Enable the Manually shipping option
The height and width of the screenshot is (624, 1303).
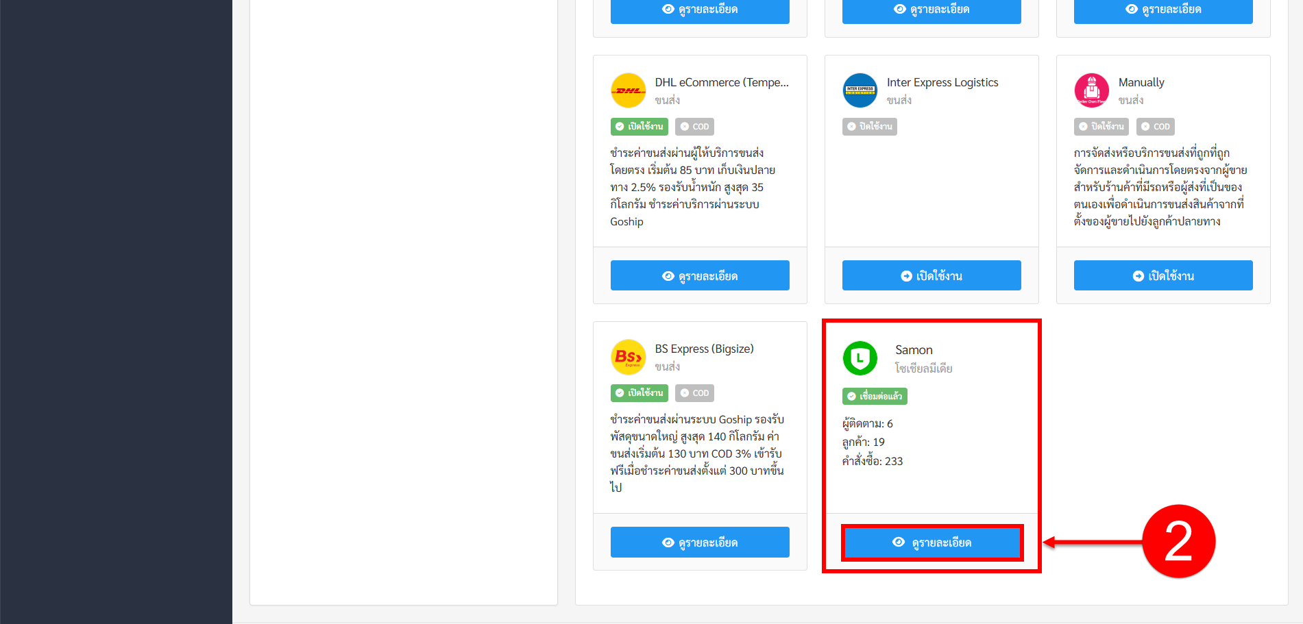point(1162,276)
